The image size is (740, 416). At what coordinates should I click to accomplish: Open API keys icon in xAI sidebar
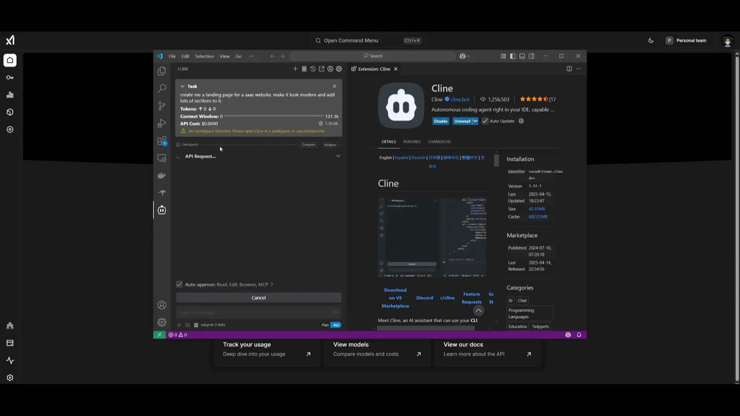(10, 77)
